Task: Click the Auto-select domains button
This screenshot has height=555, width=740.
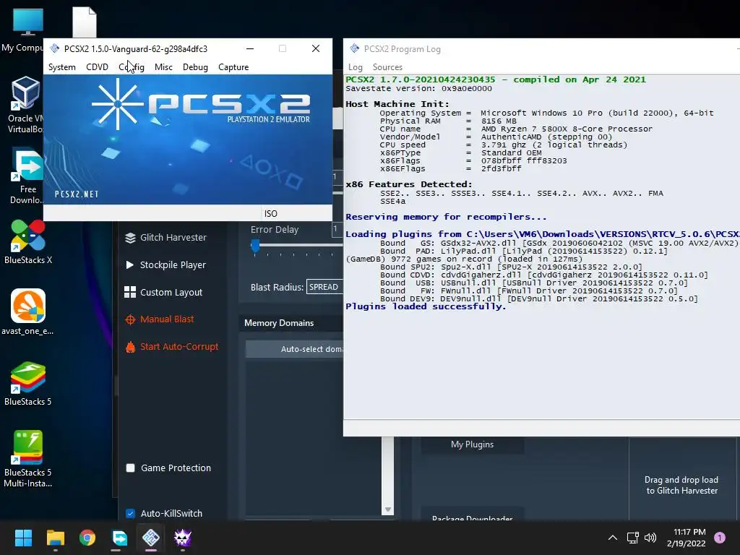Action: click(x=295, y=349)
